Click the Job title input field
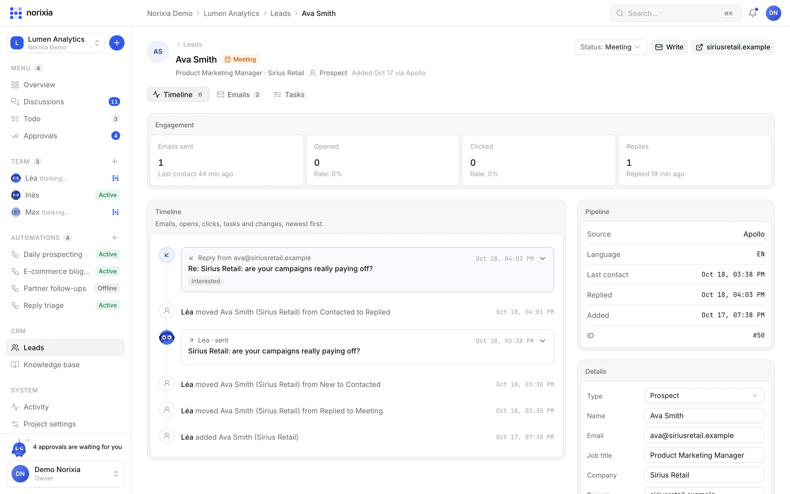Image resolution: width=790 pixels, height=494 pixels. coord(704,455)
